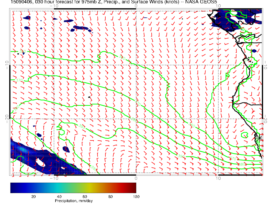This screenshot has height=209, width=270.
Task: Click the 'Precipitation, mm/day' colorbar caption
Action: [74, 201]
